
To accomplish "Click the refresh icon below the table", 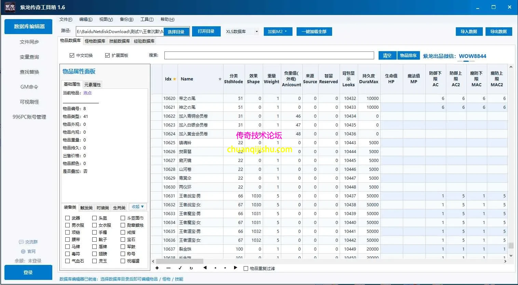I will tap(191, 268).
